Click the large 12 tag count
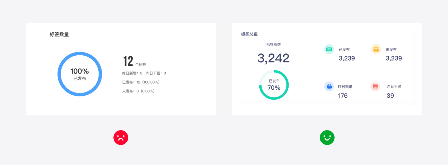Viewport: 448px width, 165px height. coord(128,61)
